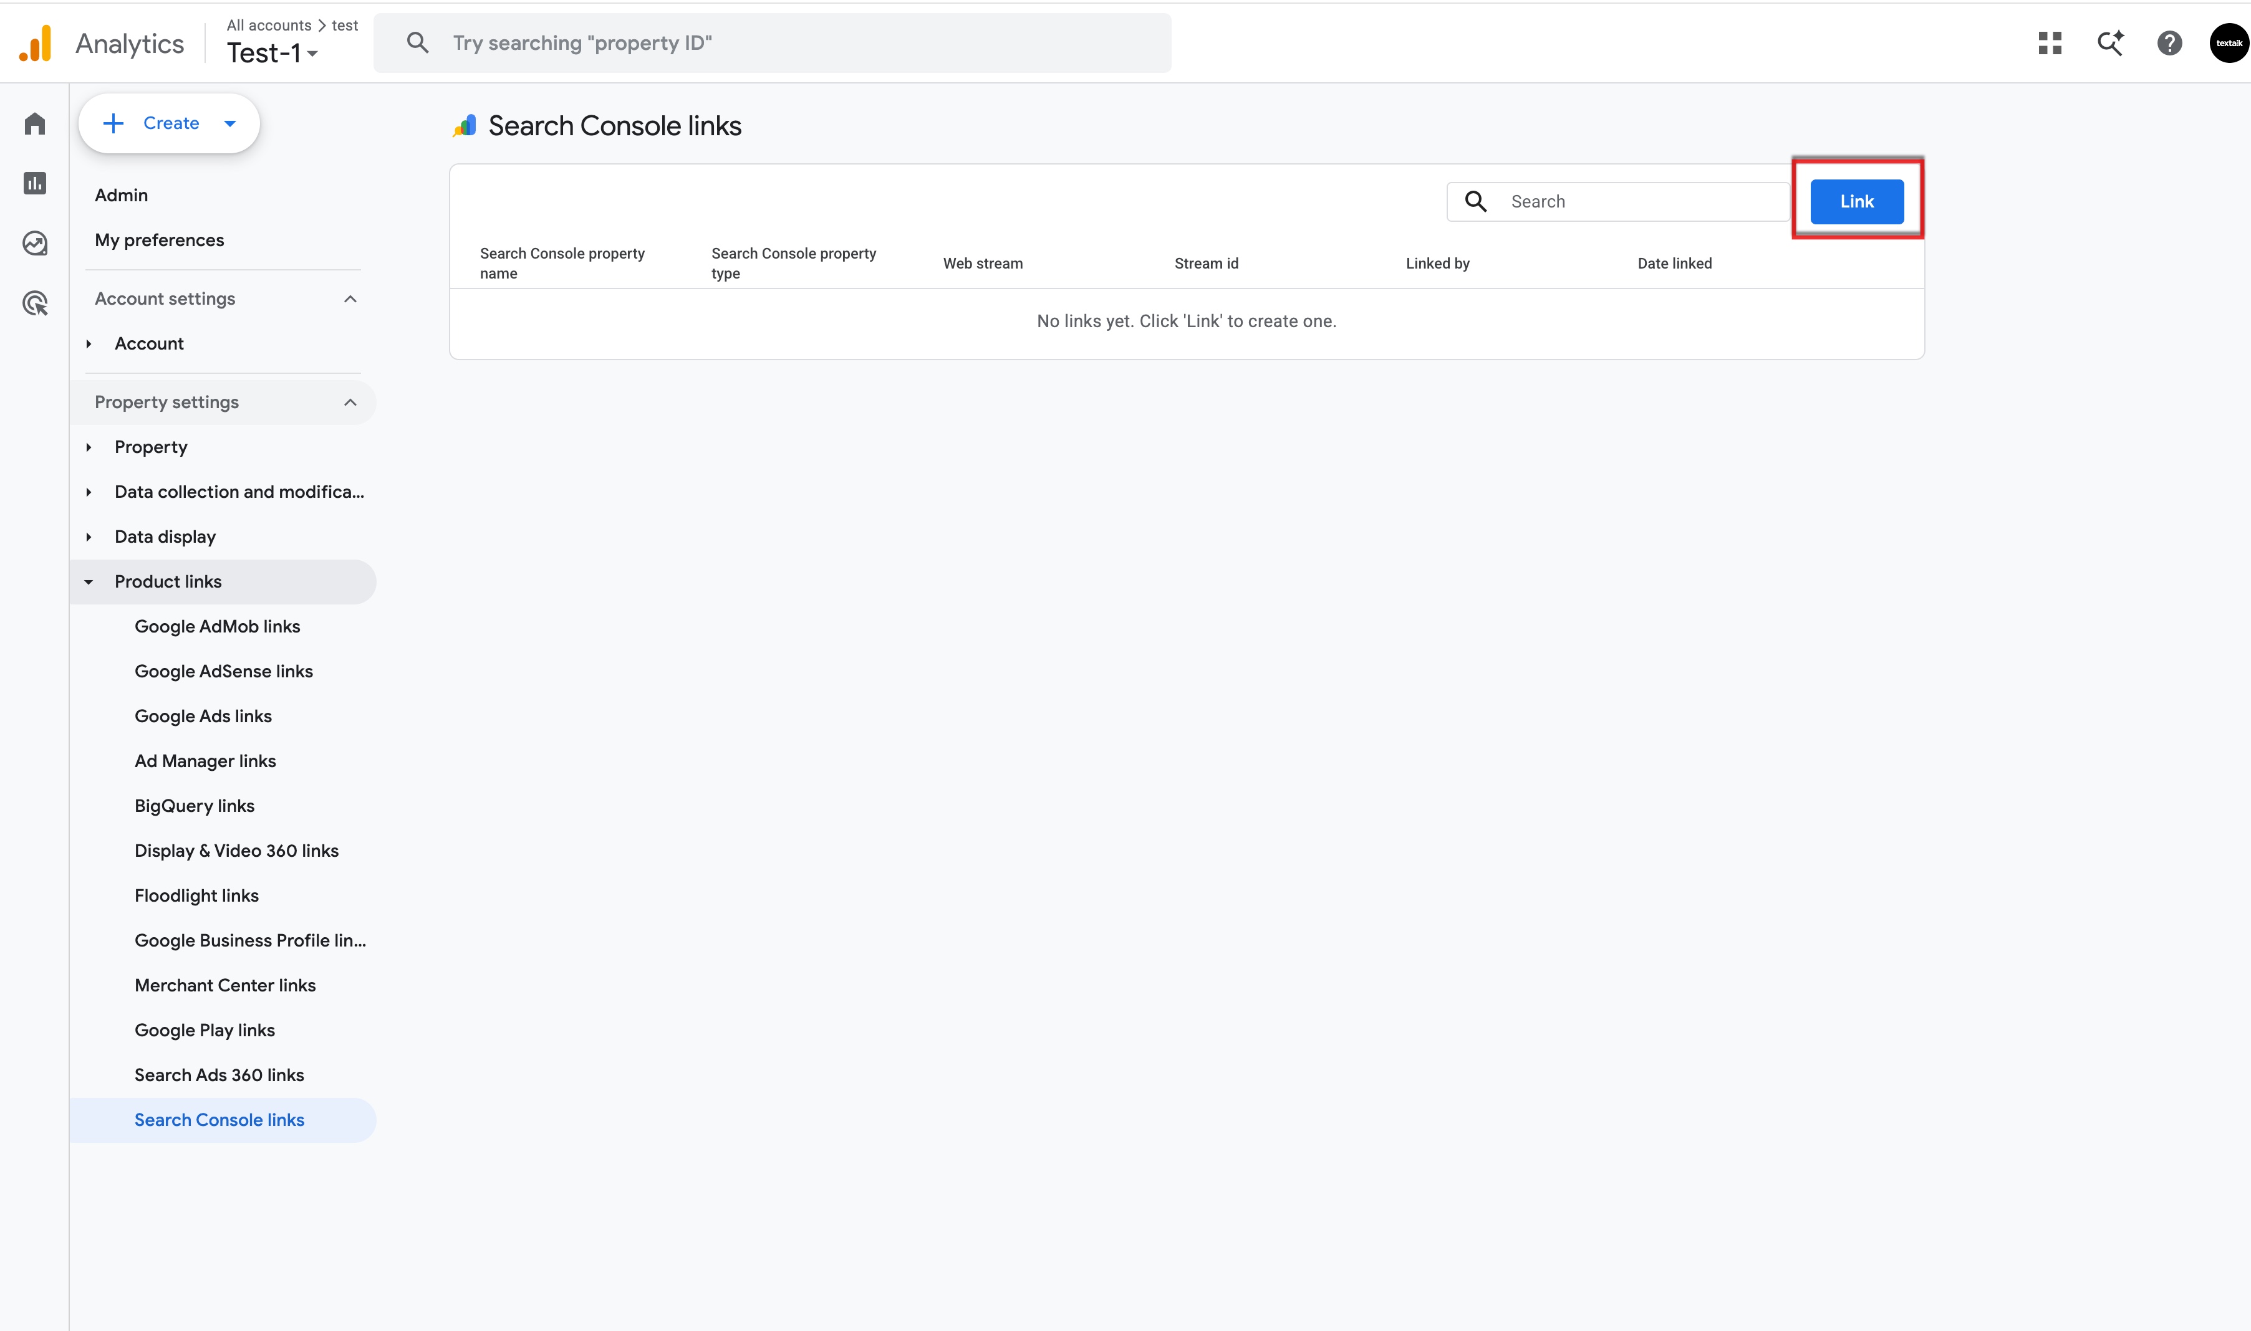
Task: Open BigQuery links
Action: (195, 806)
